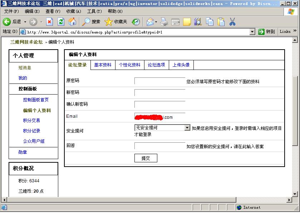Click page icon in address bar
The image size is (300, 213).
tap(23, 32)
